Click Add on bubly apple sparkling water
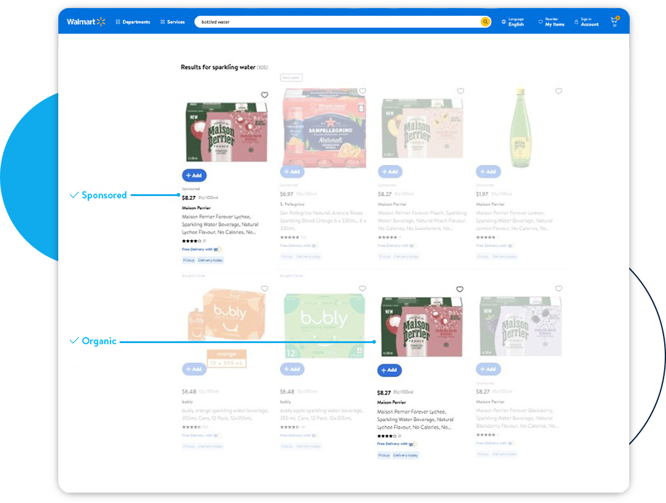The height and width of the screenshot is (503, 666). pos(292,369)
